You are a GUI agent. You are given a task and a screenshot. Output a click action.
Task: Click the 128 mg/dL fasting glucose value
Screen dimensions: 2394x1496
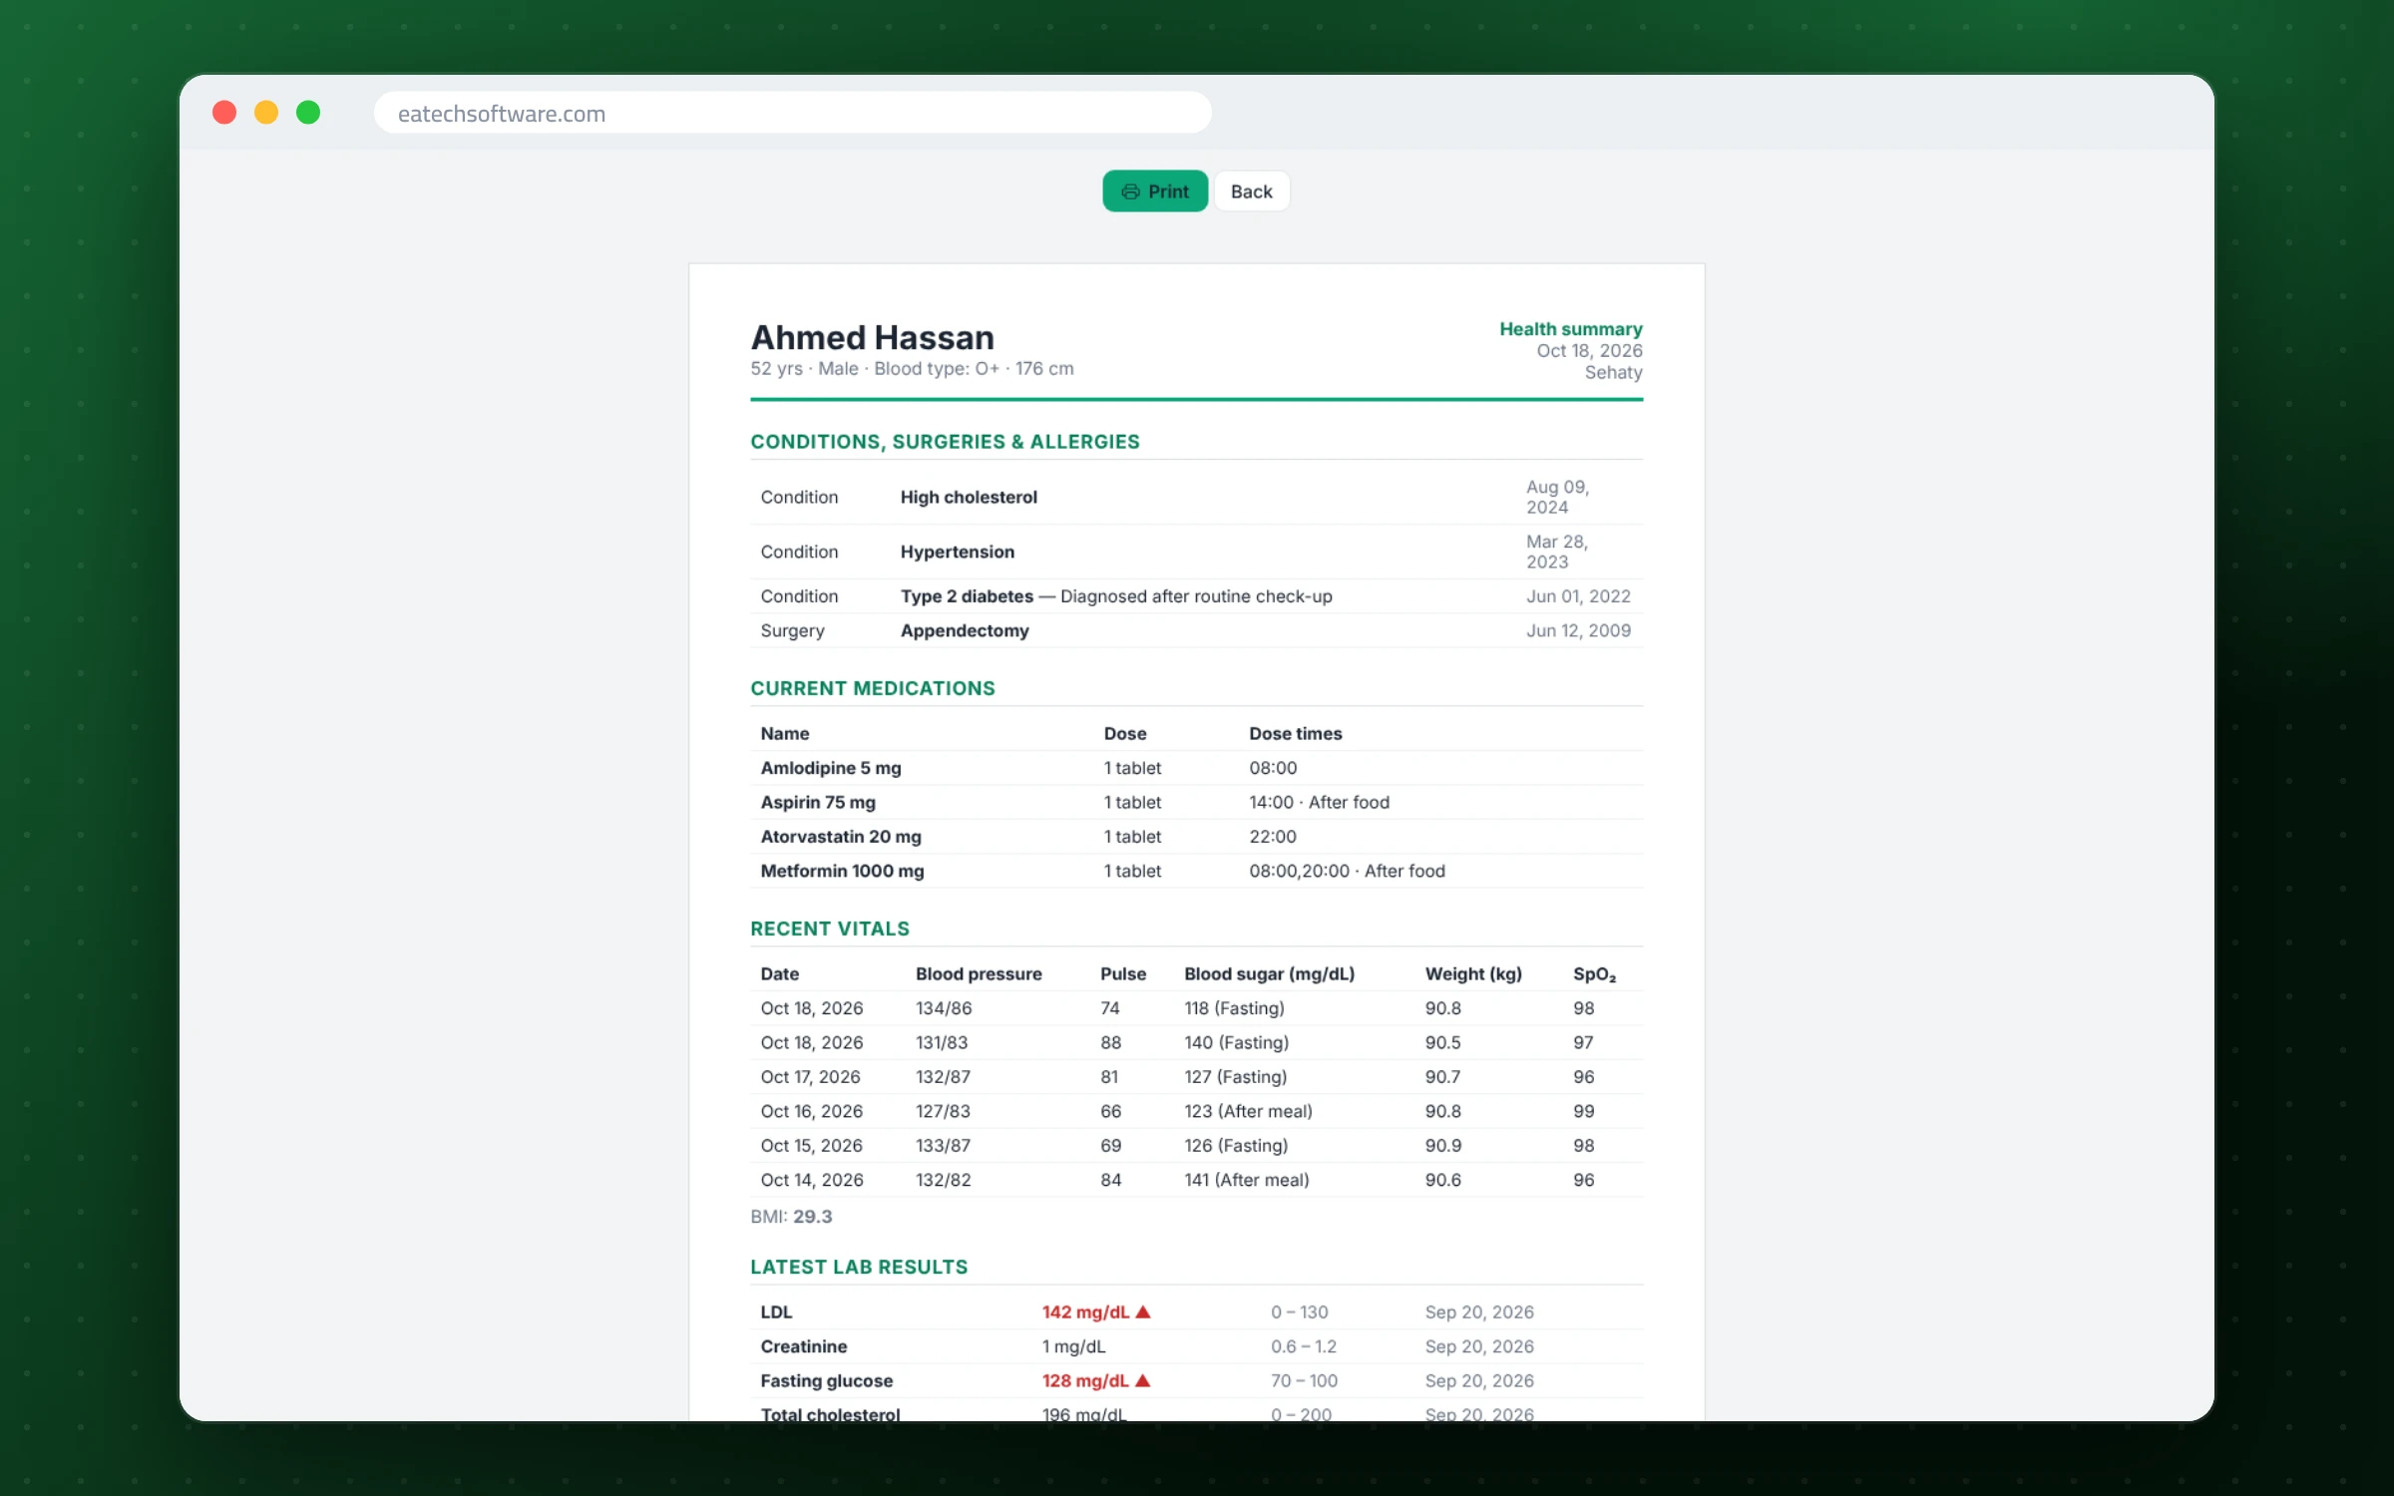click(1085, 1381)
